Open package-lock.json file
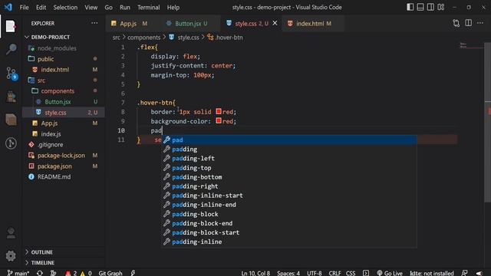 [x=63, y=156]
